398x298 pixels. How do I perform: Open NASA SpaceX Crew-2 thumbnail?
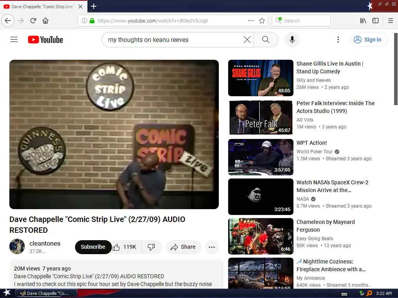[261, 197]
